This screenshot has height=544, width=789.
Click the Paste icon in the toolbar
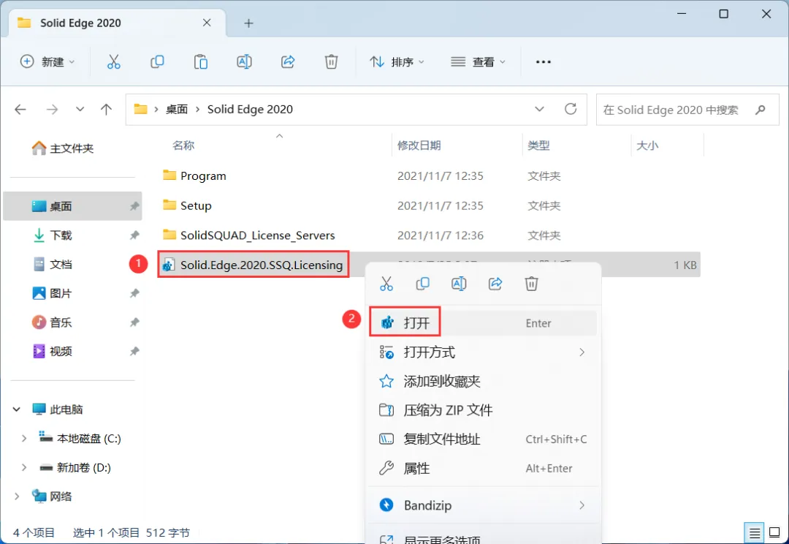pyautogui.click(x=201, y=62)
